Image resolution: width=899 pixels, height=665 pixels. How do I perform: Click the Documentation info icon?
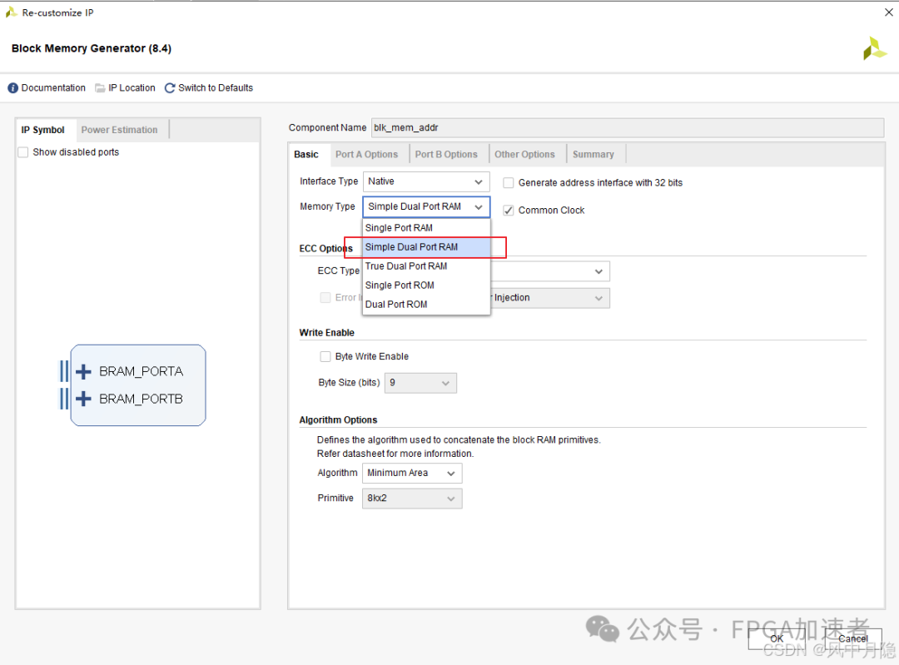click(13, 88)
